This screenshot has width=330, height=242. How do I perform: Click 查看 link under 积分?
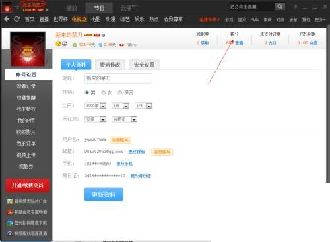(x=239, y=43)
